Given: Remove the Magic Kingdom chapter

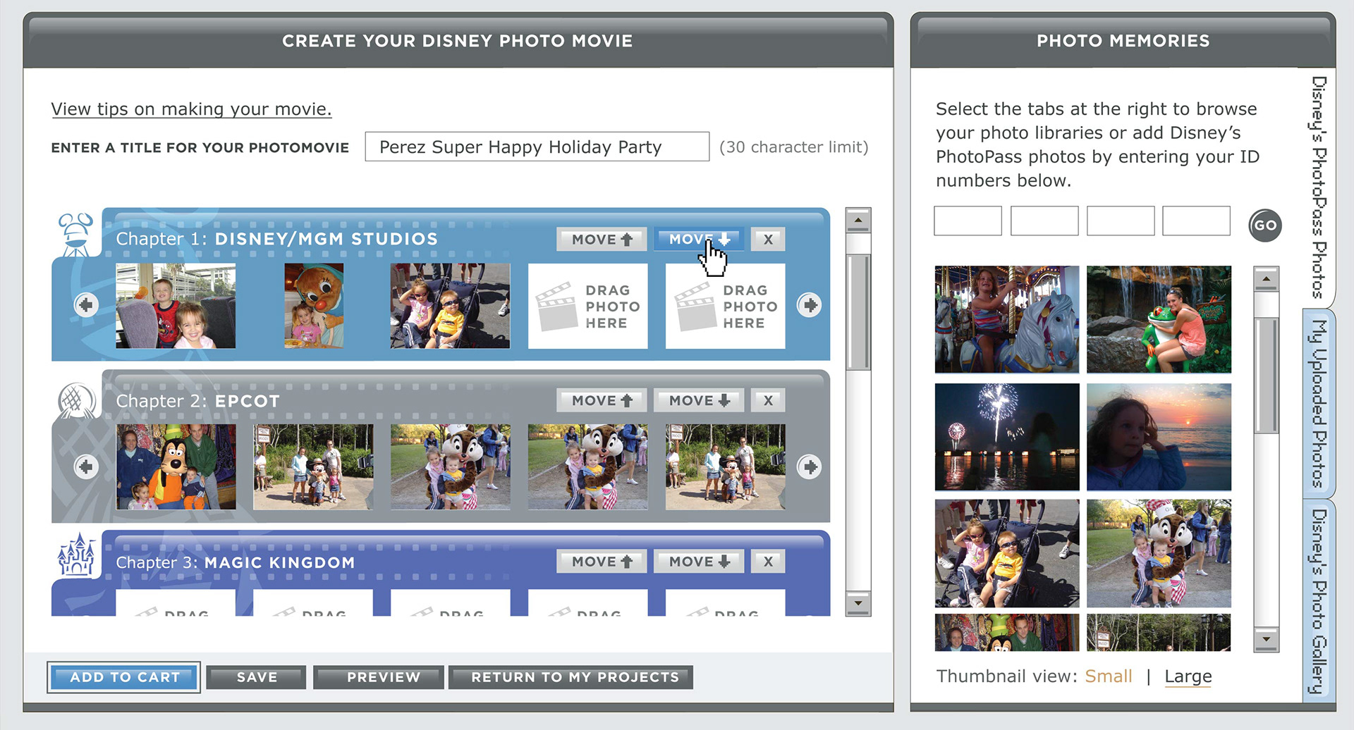Looking at the screenshot, I should pyautogui.click(x=768, y=562).
